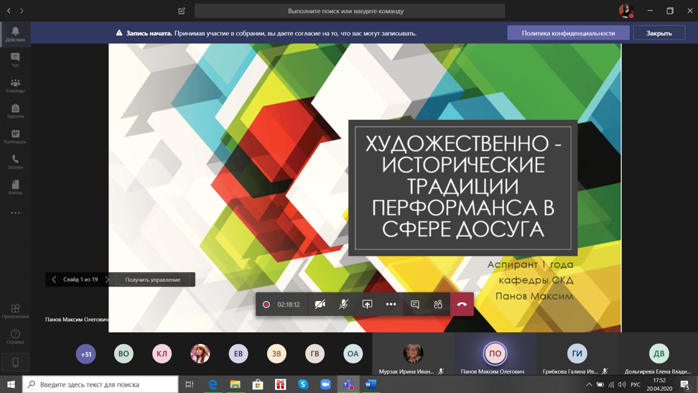Open the Activity feed in sidebar
The image size is (698, 393).
tap(15, 34)
